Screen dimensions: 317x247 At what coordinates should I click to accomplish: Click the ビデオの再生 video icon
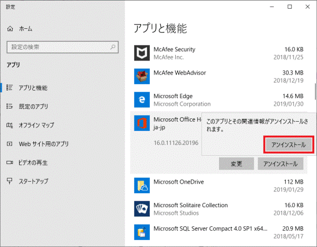tap(9, 162)
